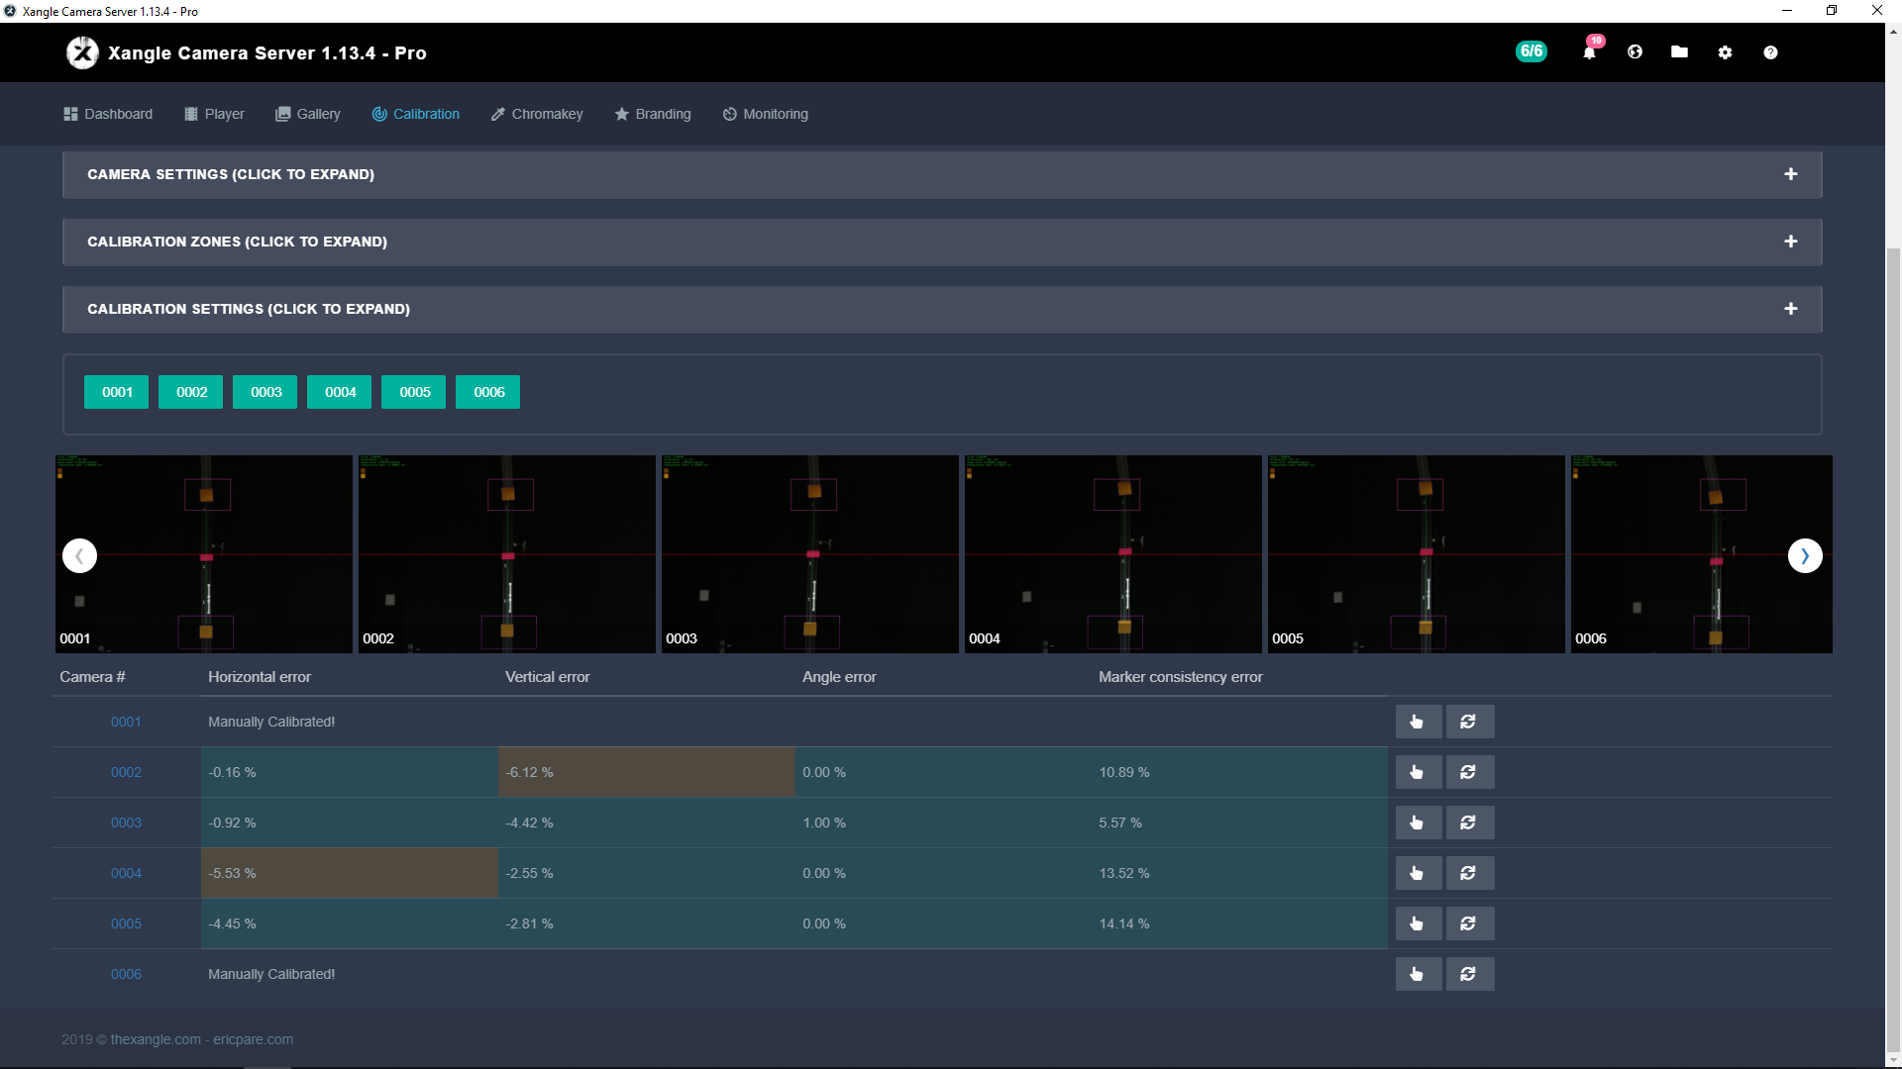1902x1069 pixels.
Task: Click the Marker consistency error column header
Action: click(1181, 677)
